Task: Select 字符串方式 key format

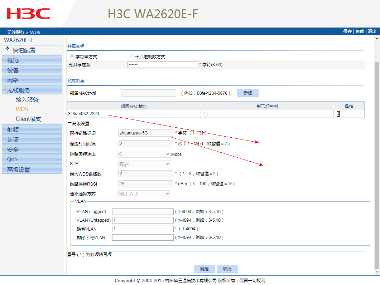Action: pyautogui.click(x=72, y=56)
